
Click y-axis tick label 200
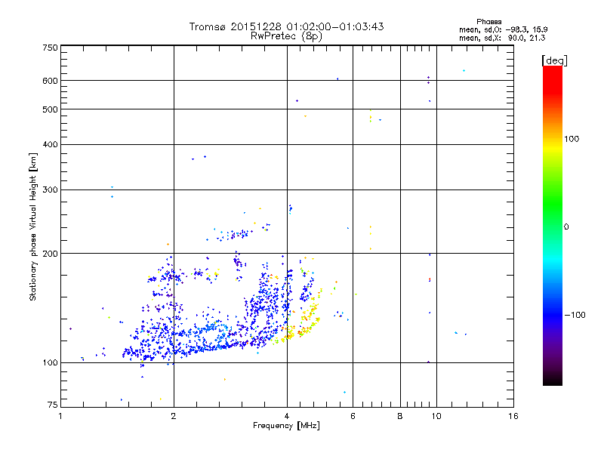[x=50, y=254]
